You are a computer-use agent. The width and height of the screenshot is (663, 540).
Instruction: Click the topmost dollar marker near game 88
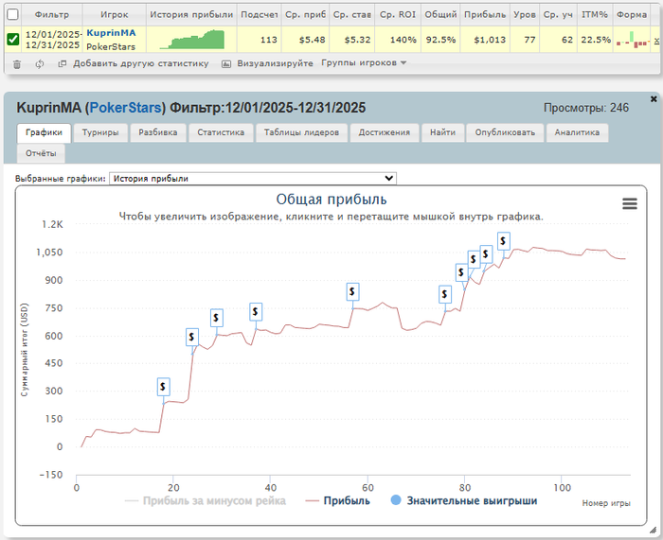click(x=503, y=241)
